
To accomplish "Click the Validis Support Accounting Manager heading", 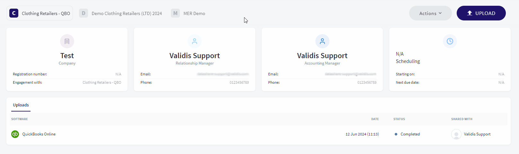I will (x=322, y=56).
